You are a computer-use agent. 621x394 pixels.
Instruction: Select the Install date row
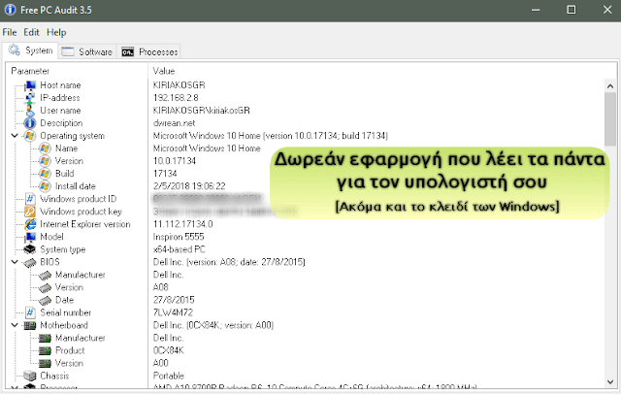coord(306,186)
